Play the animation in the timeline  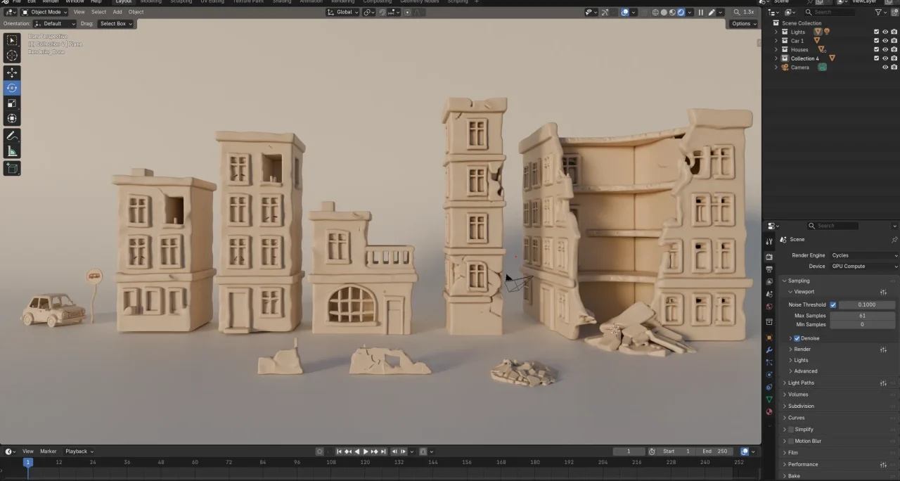(366, 451)
